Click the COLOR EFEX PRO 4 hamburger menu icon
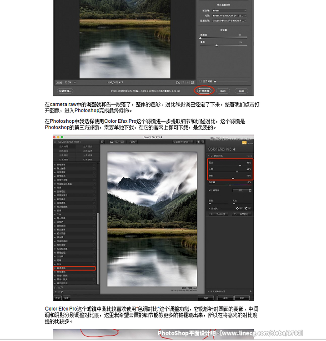 (55, 142)
